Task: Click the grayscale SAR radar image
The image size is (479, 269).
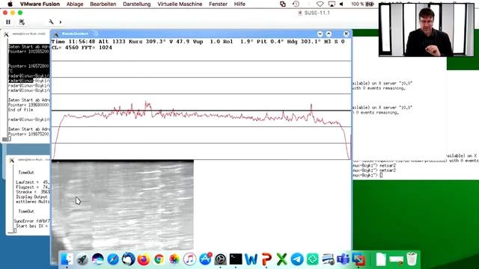Action: coord(122,205)
